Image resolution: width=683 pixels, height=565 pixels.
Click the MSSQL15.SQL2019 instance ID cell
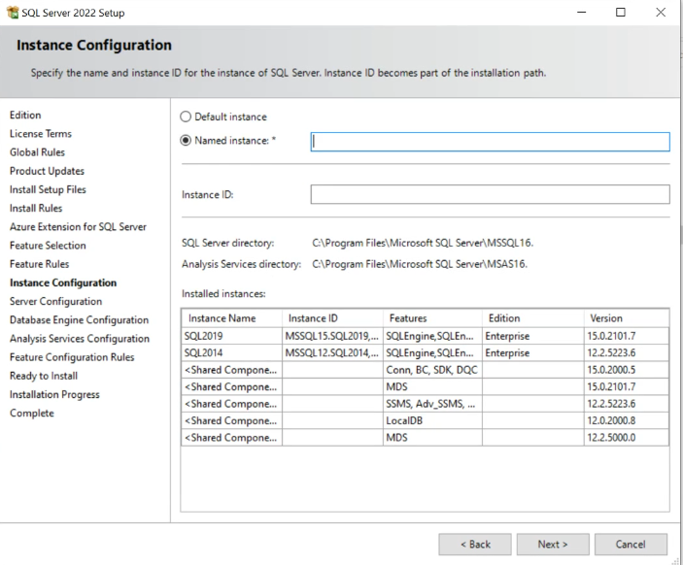point(332,336)
